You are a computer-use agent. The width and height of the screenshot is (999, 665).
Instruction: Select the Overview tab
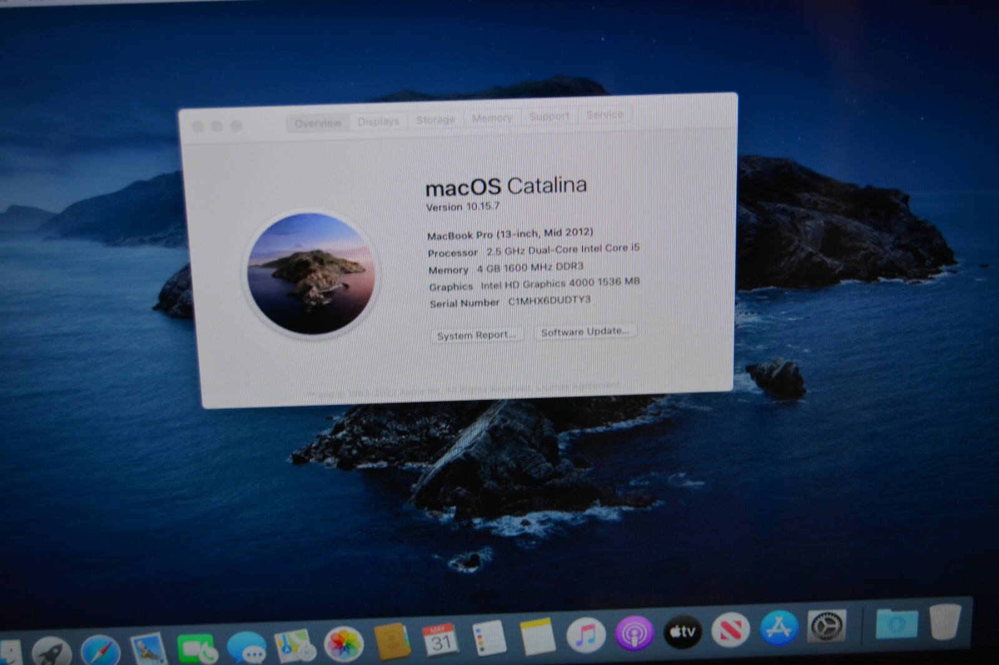click(x=318, y=124)
